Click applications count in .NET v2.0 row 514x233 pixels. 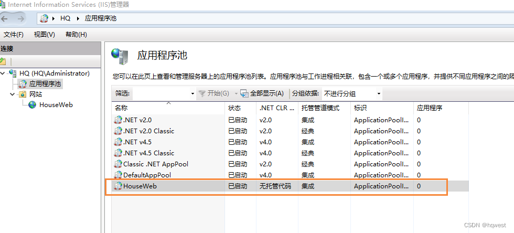point(419,120)
